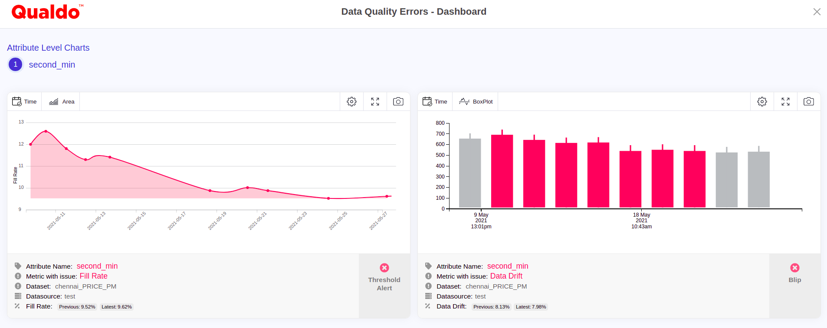
Task: Click percent icon beside Fill Rate value
Action: coord(17,306)
